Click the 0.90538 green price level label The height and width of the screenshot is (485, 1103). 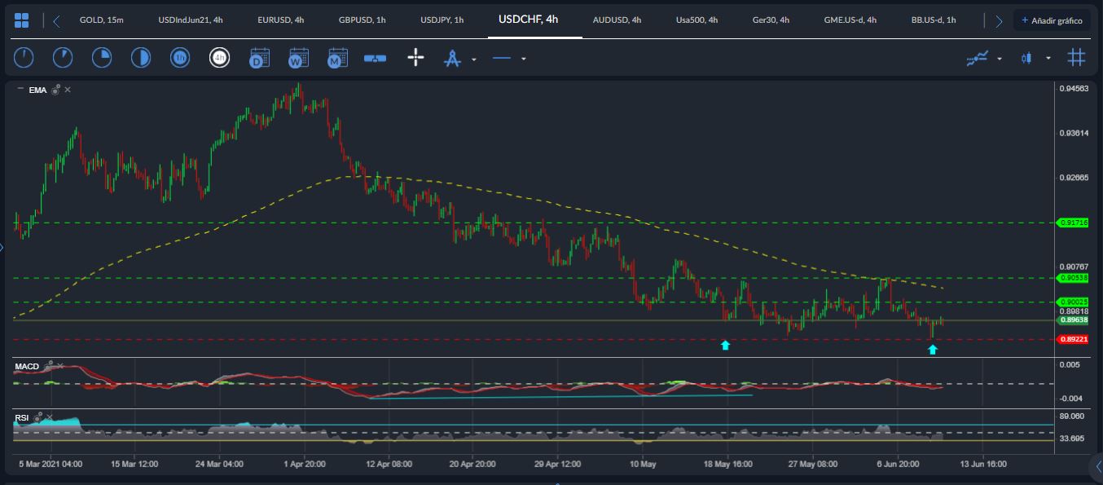tap(1073, 278)
